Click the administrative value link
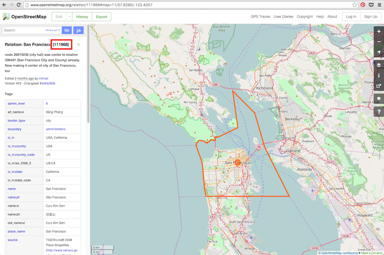The height and width of the screenshot is (255, 384). (x=56, y=129)
